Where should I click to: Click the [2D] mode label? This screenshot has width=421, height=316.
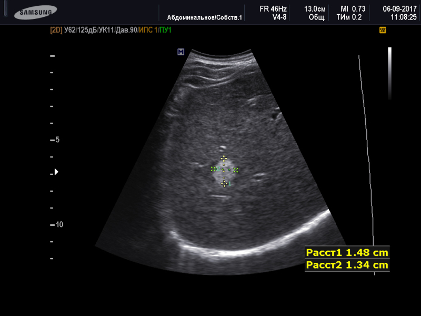(x=56, y=30)
